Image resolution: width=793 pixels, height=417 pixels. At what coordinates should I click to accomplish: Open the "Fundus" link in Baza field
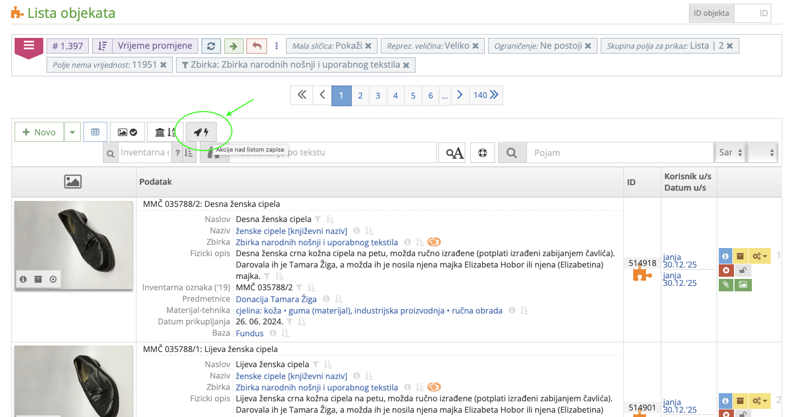[x=249, y=333]
